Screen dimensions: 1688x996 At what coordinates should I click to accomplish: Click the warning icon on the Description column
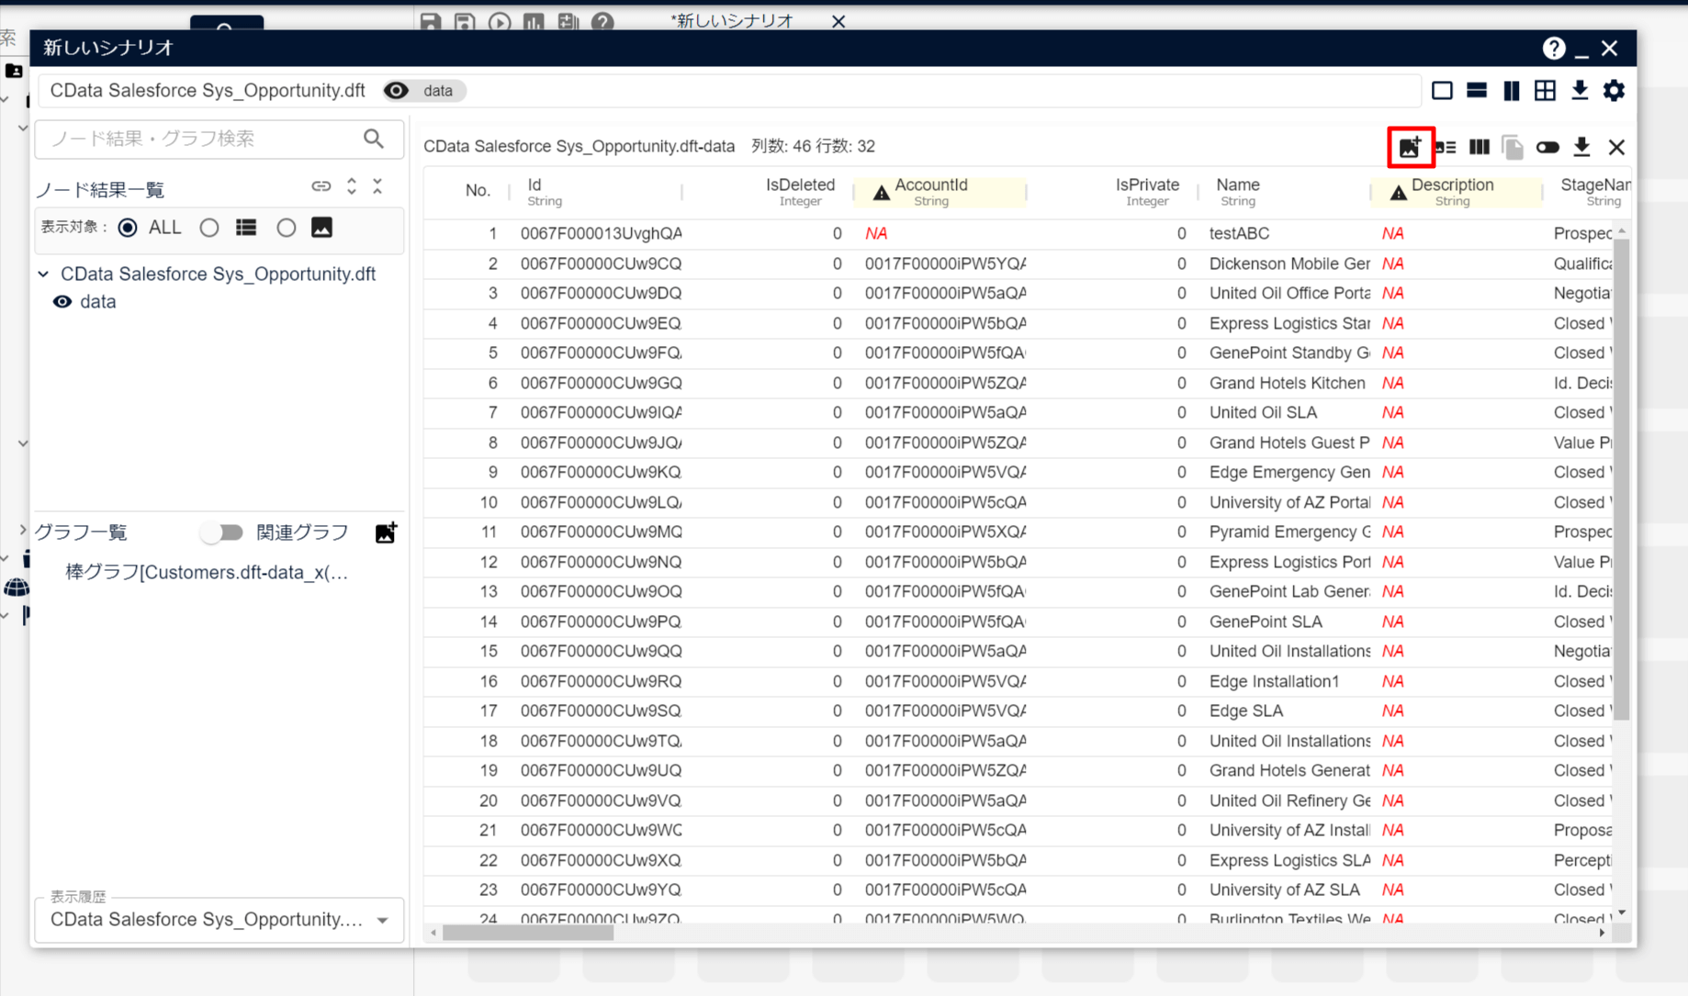(1398, 193)
